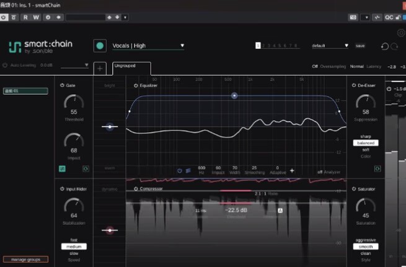Select the right EQ curve edge point
The width and height of the screenshot is (406, 267).
(x=339, y=112)
